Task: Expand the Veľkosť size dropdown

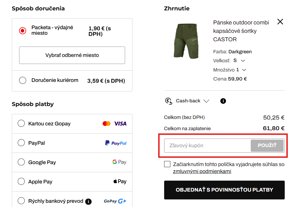Action: [243, 60]
